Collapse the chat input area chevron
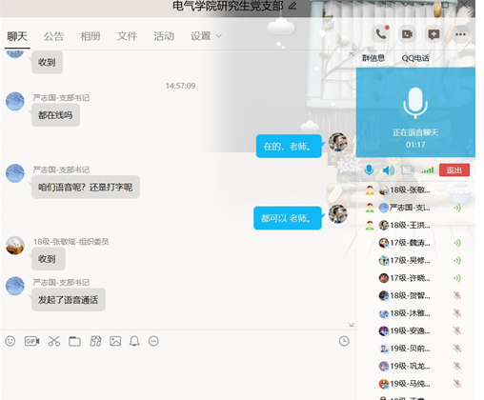This screenshot has height=400, width=484. (x=352, y=325)
